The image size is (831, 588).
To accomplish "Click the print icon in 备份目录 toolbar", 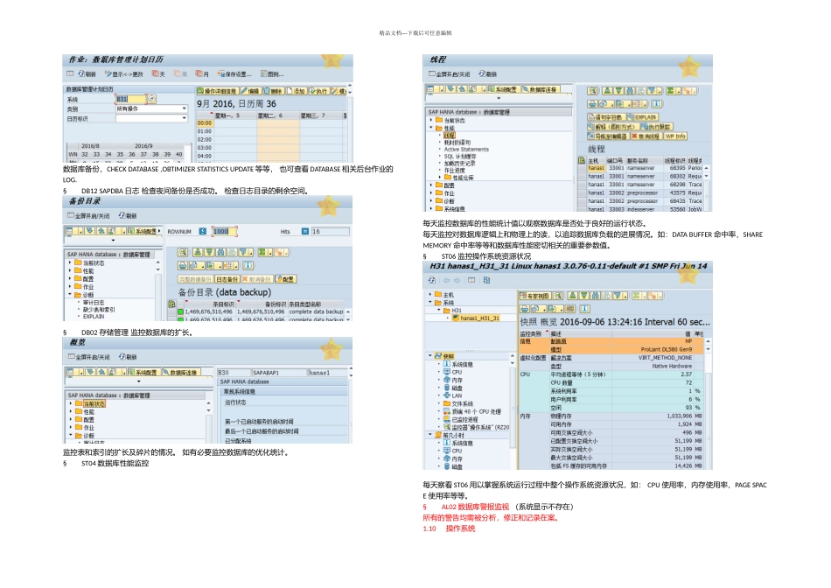I will click(x=182, y=266).
